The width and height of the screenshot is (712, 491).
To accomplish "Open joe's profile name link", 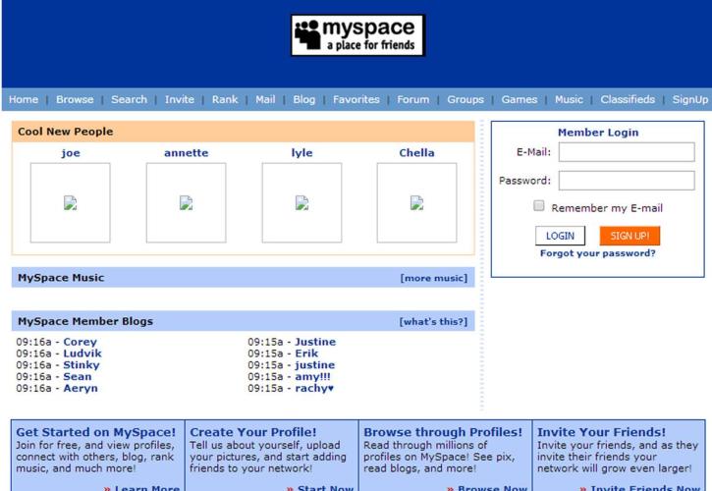I will [71, 153].
